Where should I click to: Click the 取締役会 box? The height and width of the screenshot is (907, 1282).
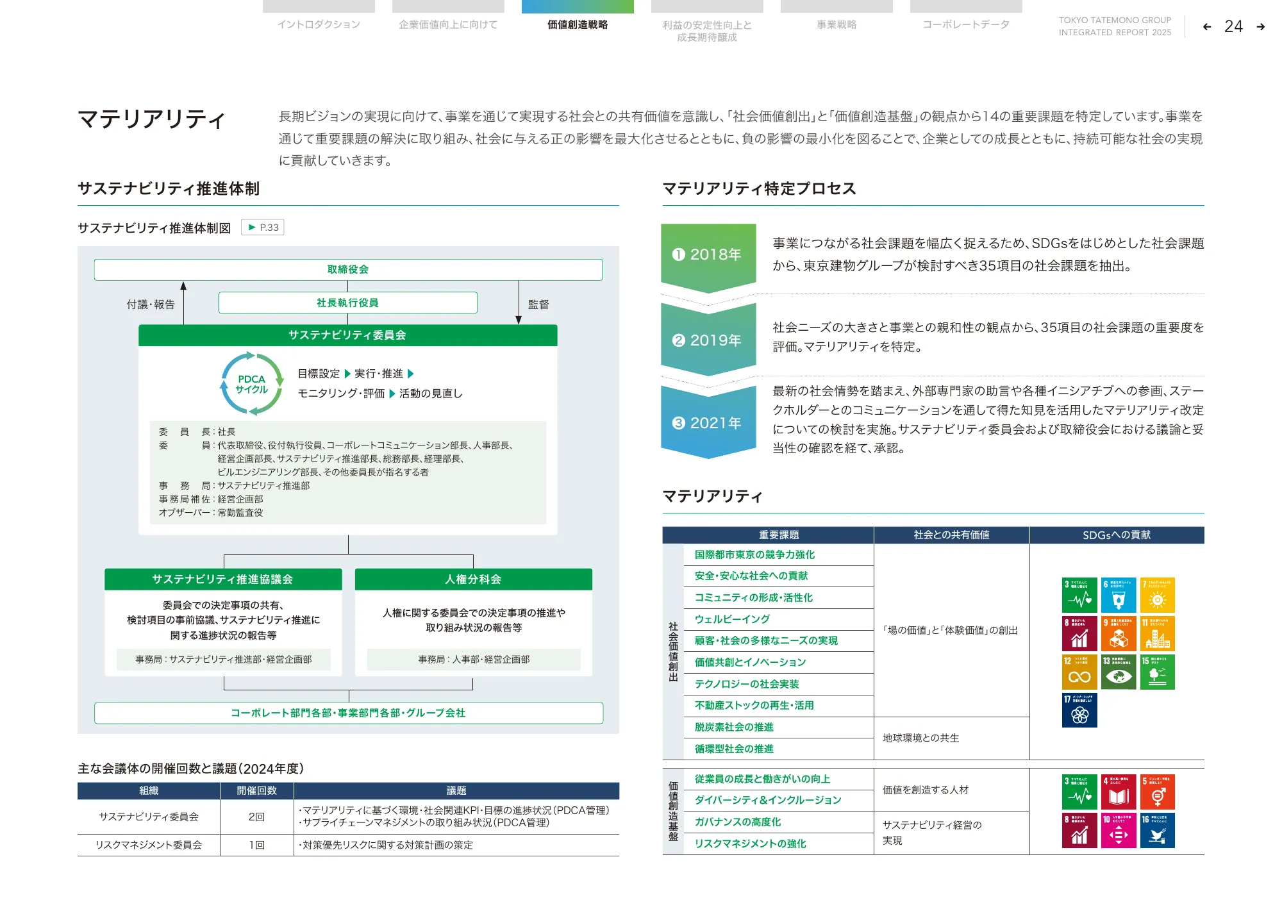(348, 269)
